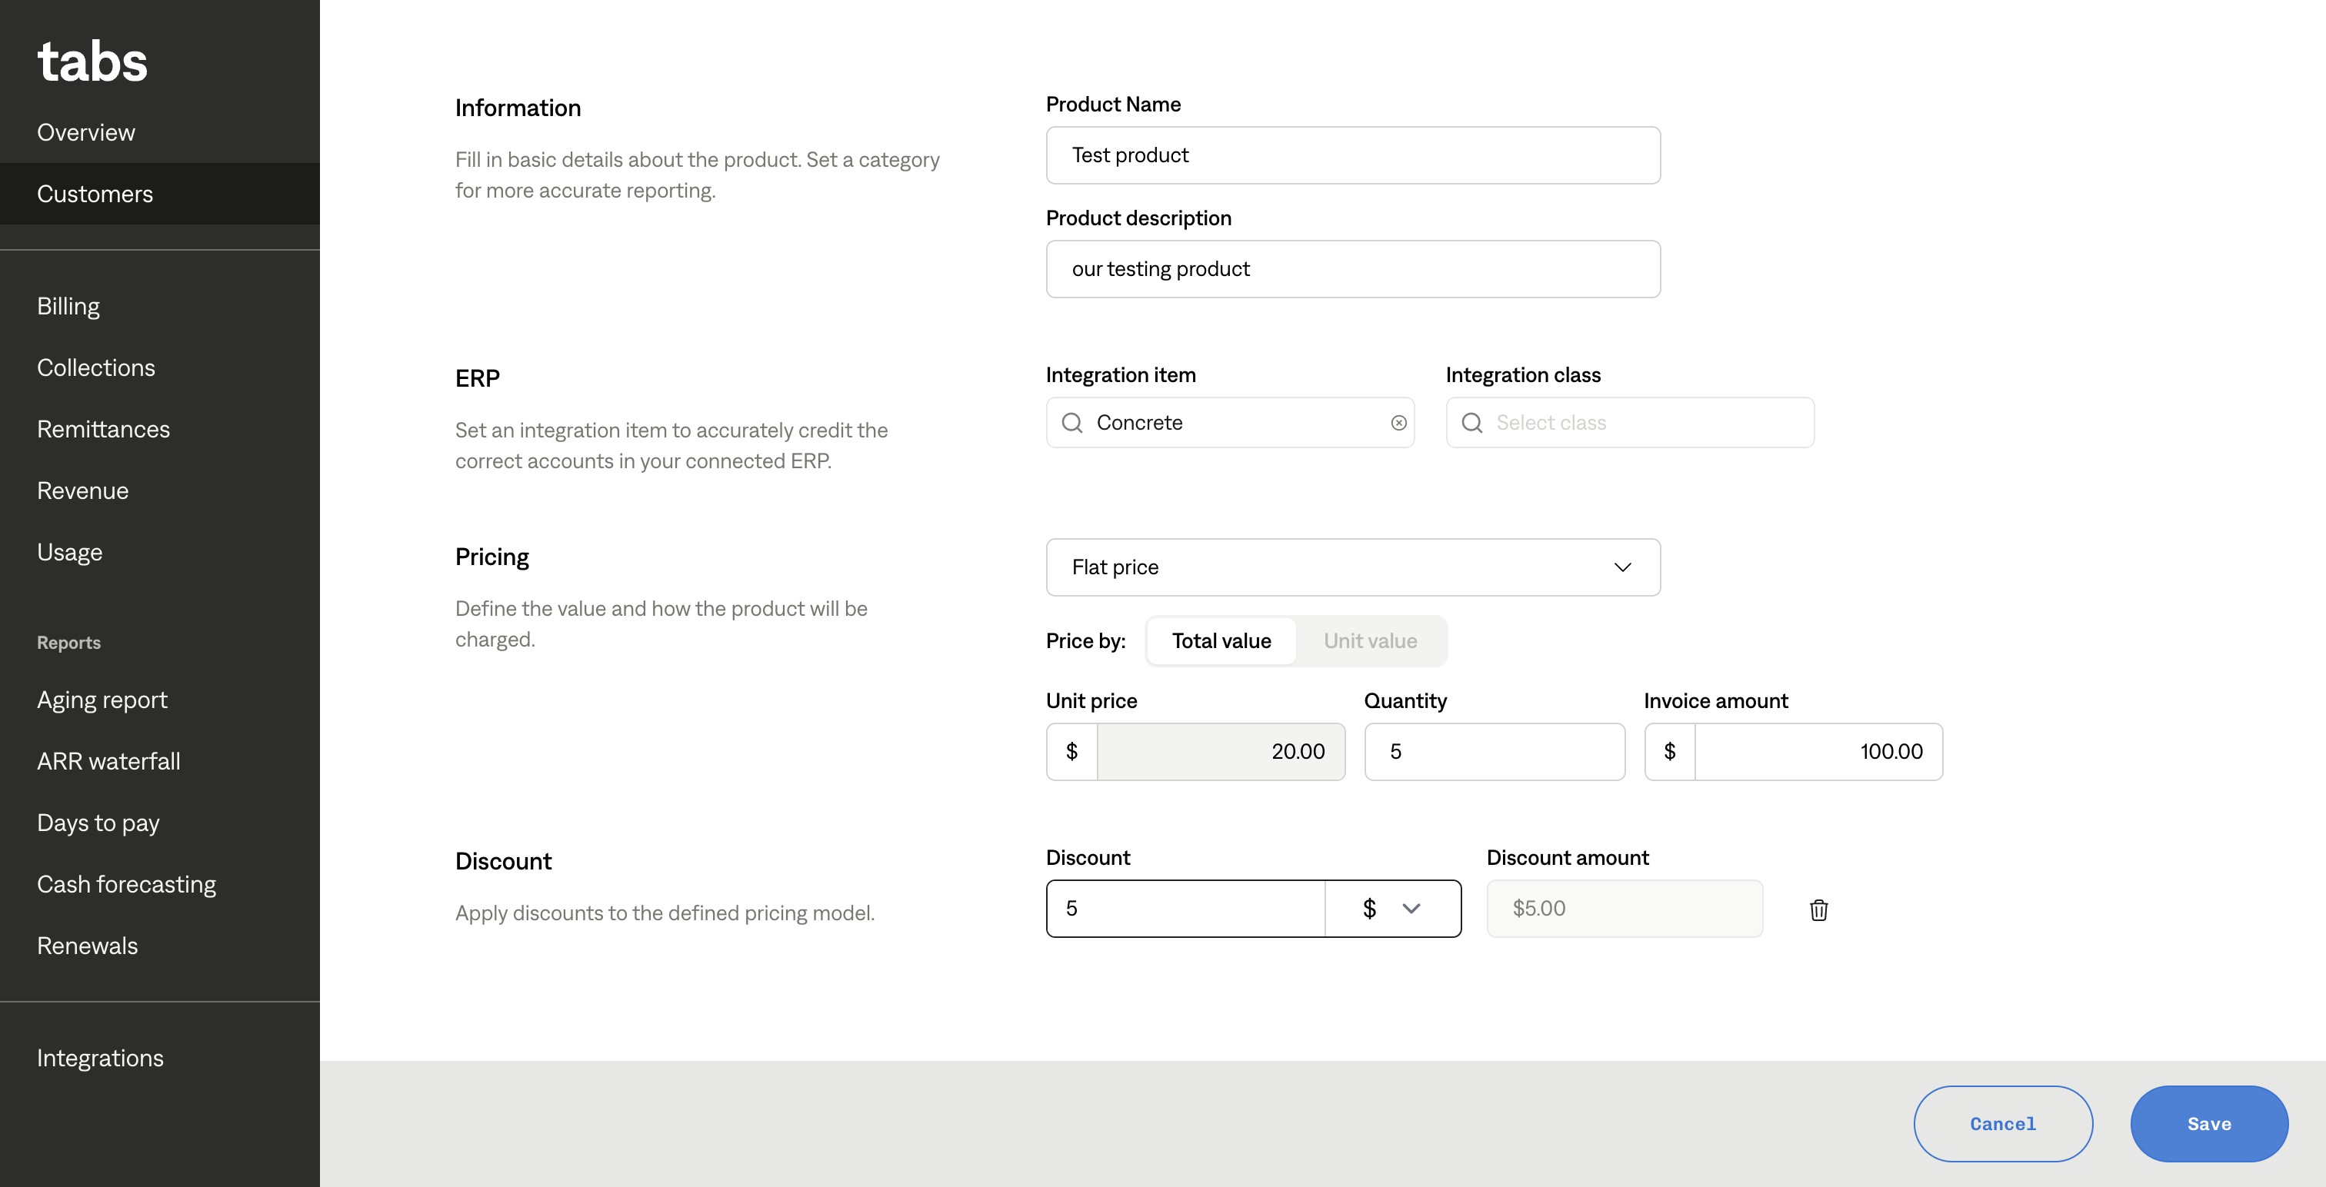Viewport: 2326px width, 1187px height.
Task: Click the search icon in Integration item
Action: pyautogui.click(x=1071, y=422)
